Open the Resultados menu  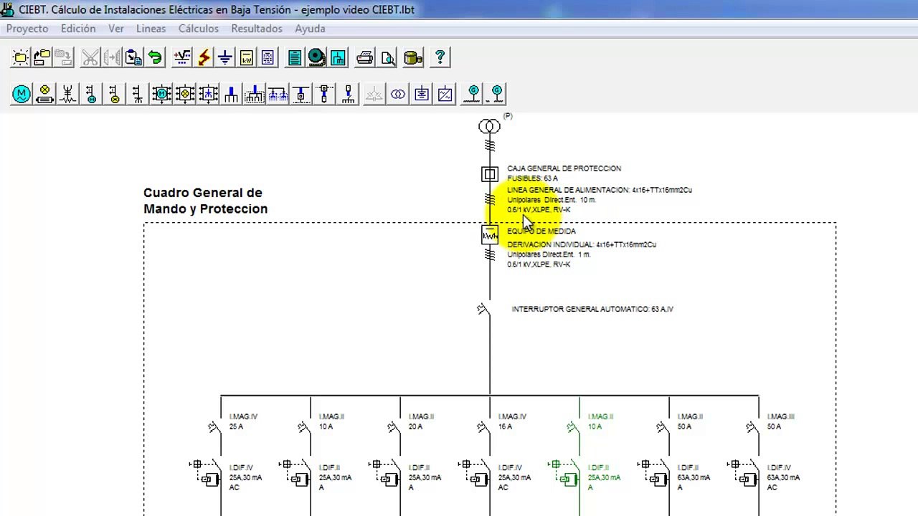click(257, 29)
